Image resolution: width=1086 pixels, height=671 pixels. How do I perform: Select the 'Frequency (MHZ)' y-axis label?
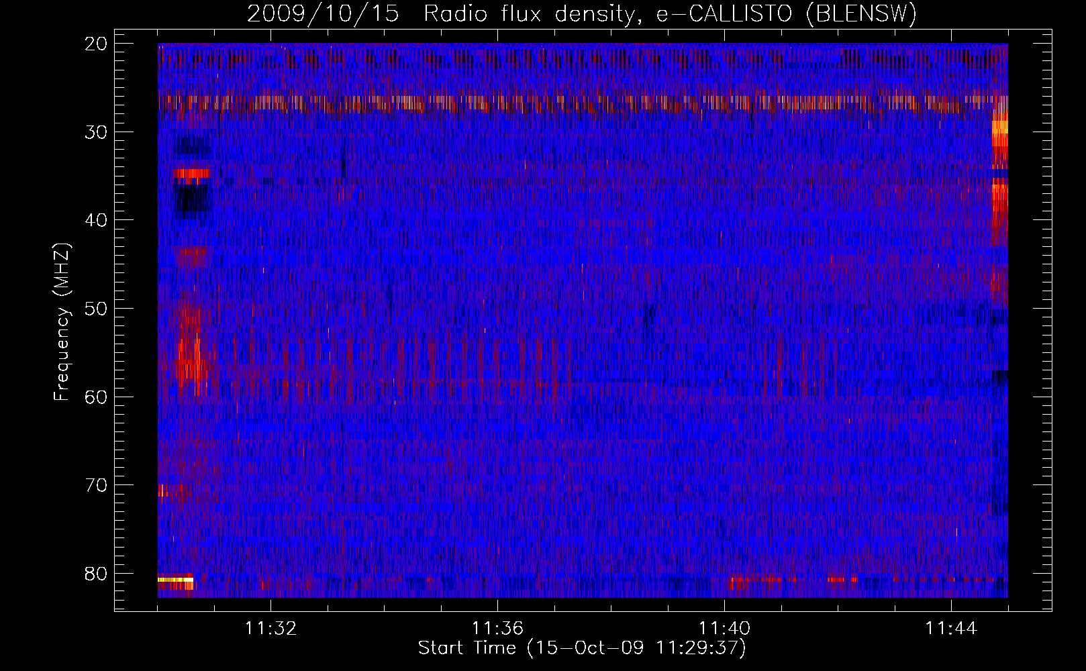coord(62,322)
